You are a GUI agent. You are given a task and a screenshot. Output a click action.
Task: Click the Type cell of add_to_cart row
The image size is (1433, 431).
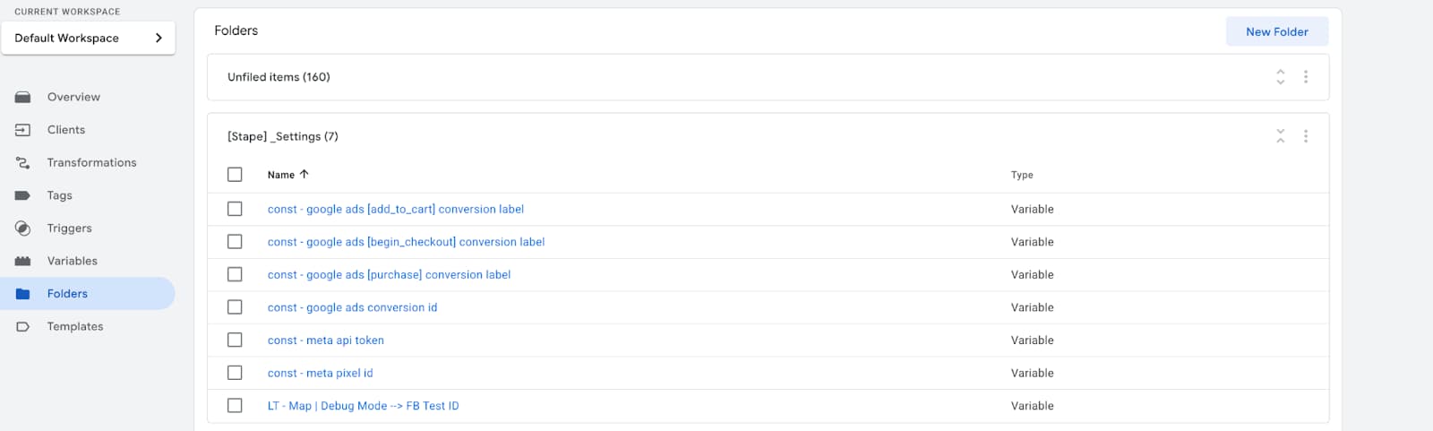1032,209
